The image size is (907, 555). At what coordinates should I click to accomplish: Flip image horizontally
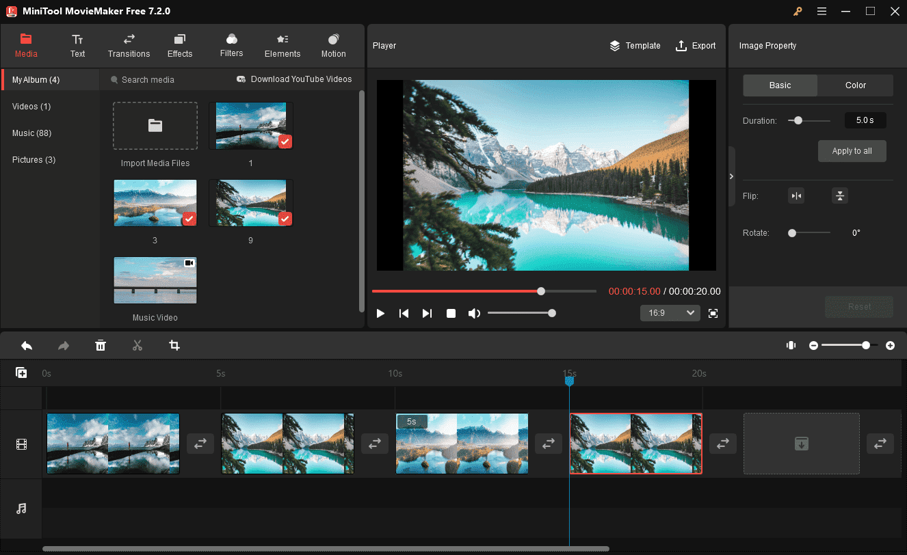(796, 196)
